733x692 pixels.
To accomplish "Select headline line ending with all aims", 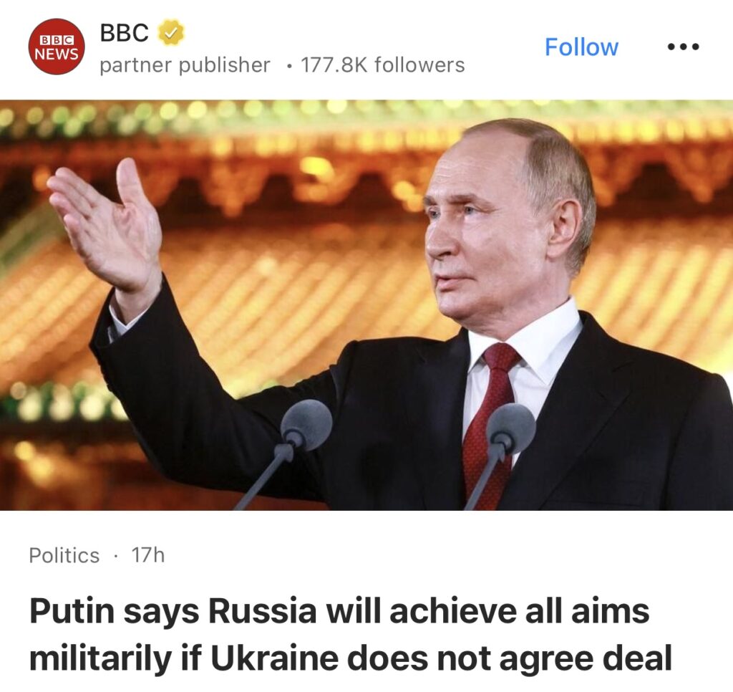I will point(339,612).
